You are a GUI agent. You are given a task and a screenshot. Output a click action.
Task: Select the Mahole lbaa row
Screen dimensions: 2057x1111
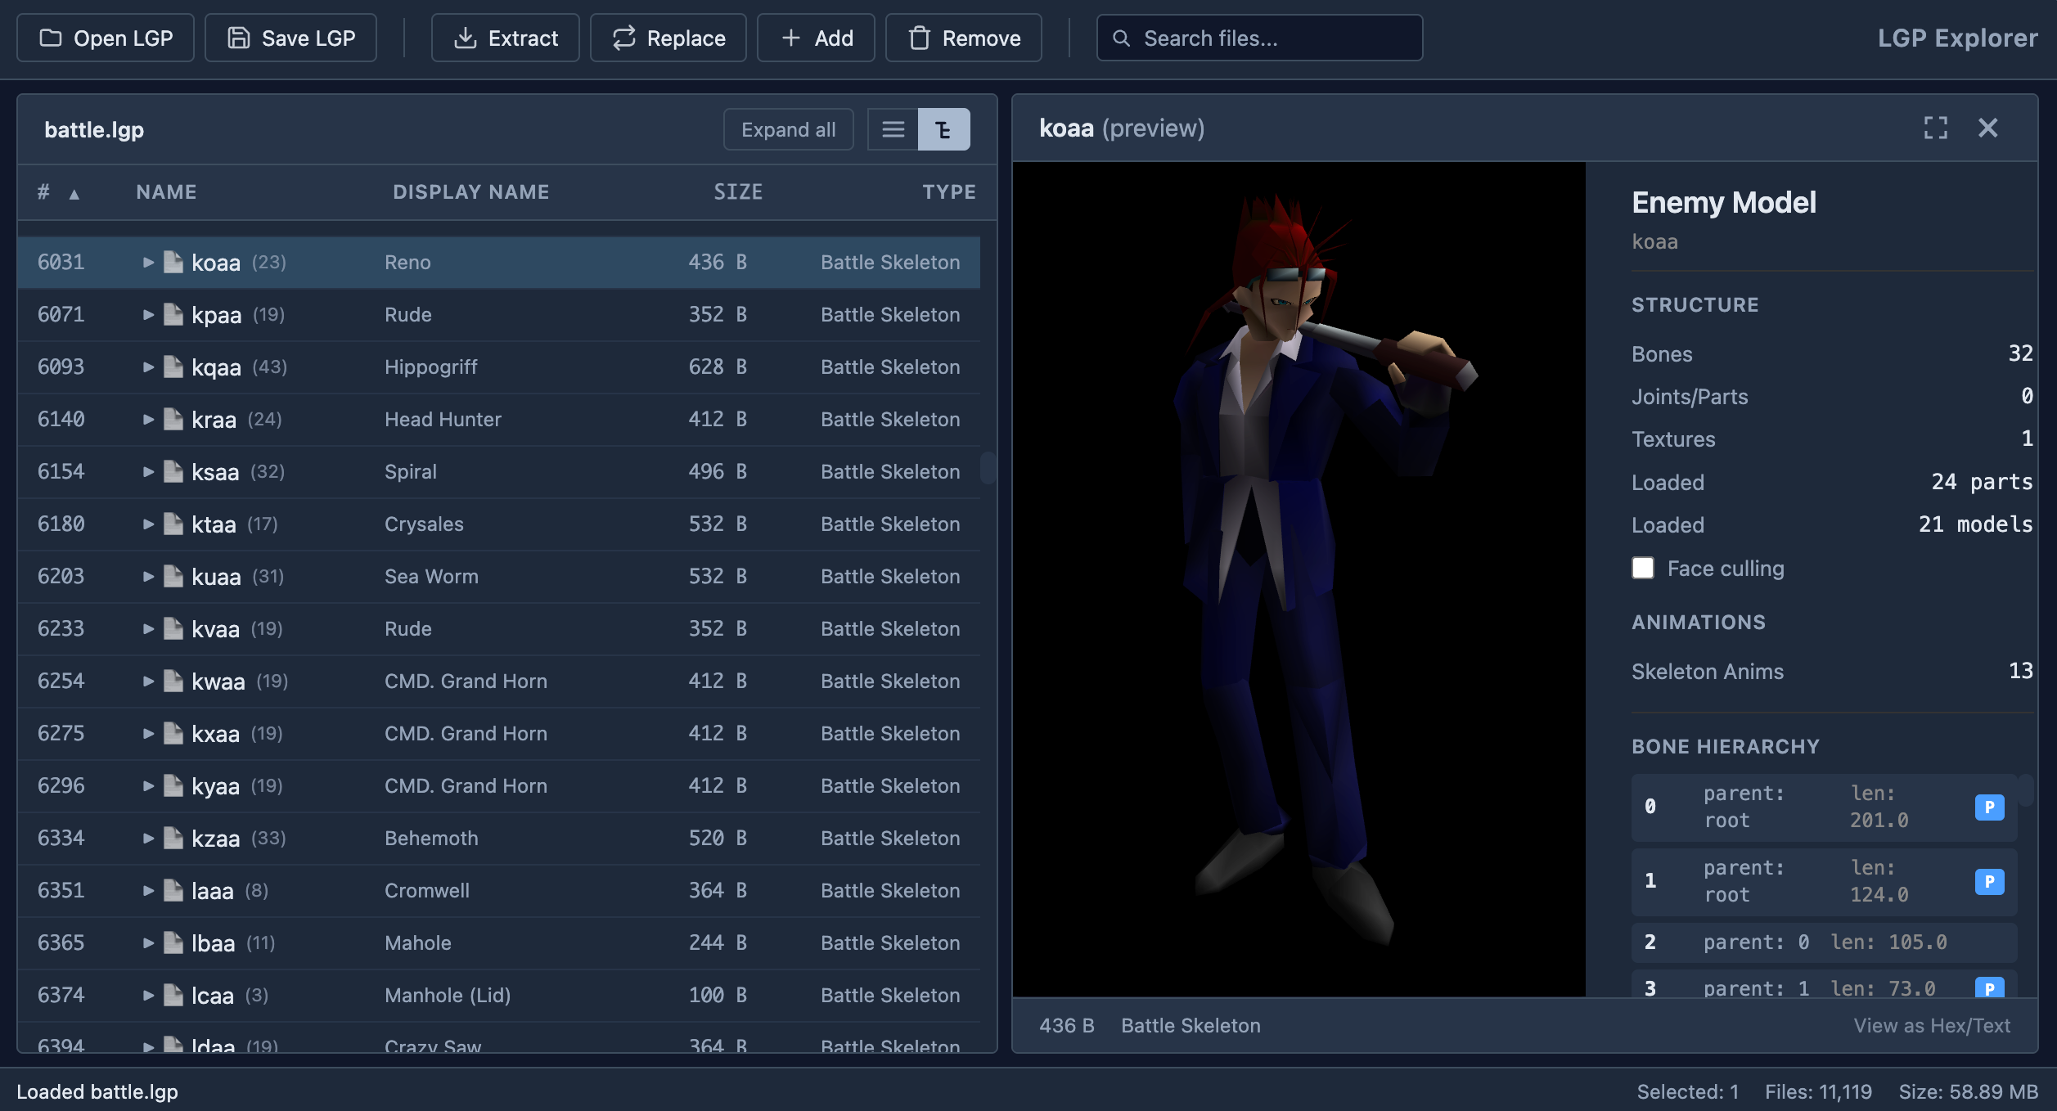[498, 942]
